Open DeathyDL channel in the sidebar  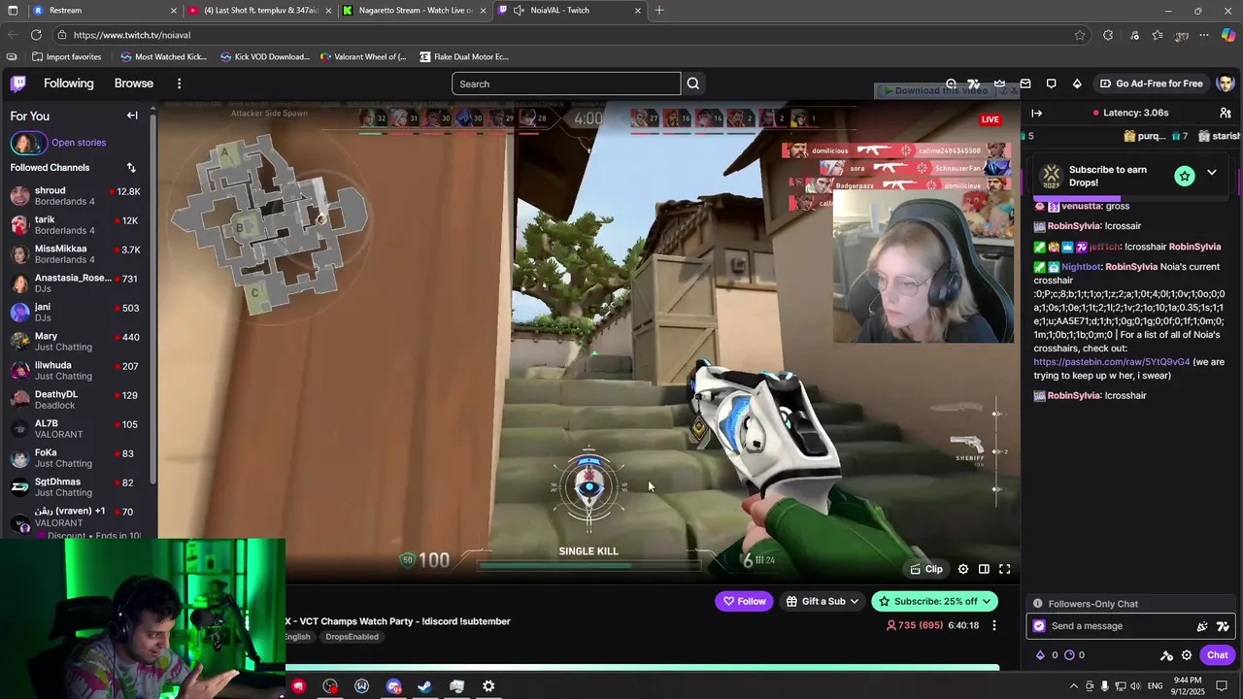pos(76,400)
